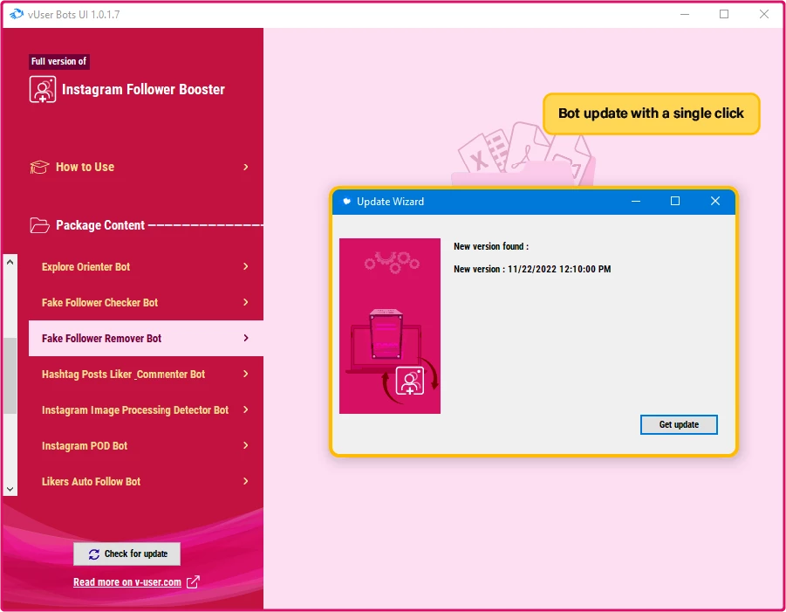Expand the Fake Follower Checker Bot chevron

[x=246, y=302]
